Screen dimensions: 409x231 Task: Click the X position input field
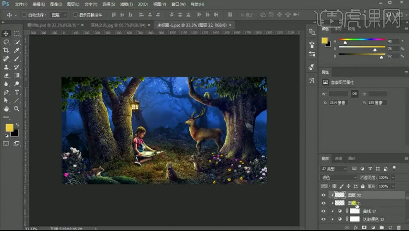coord(338,102)
